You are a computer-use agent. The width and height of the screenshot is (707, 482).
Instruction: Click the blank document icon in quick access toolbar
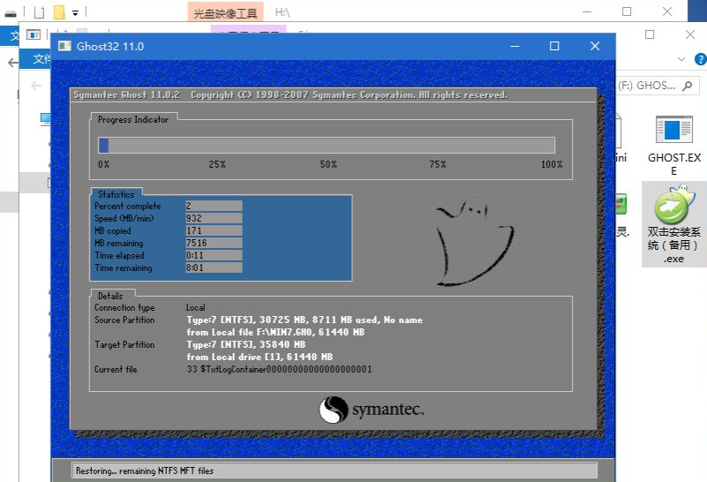(x=39, y=12)
